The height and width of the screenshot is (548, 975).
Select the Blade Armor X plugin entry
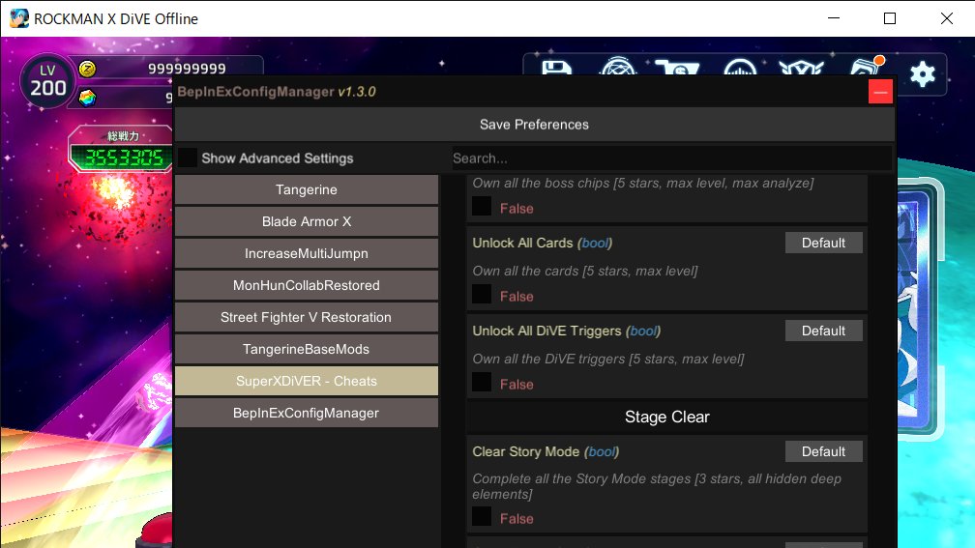[x=307, y=221]
